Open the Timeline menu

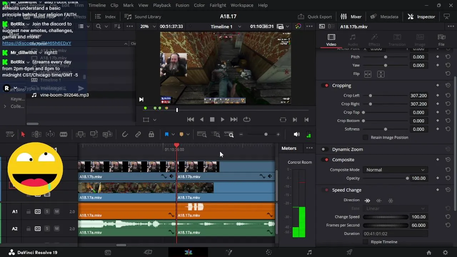tap(97, 5)
